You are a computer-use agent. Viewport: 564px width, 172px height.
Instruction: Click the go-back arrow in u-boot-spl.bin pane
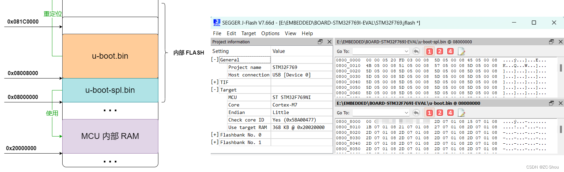pos(416,51)
